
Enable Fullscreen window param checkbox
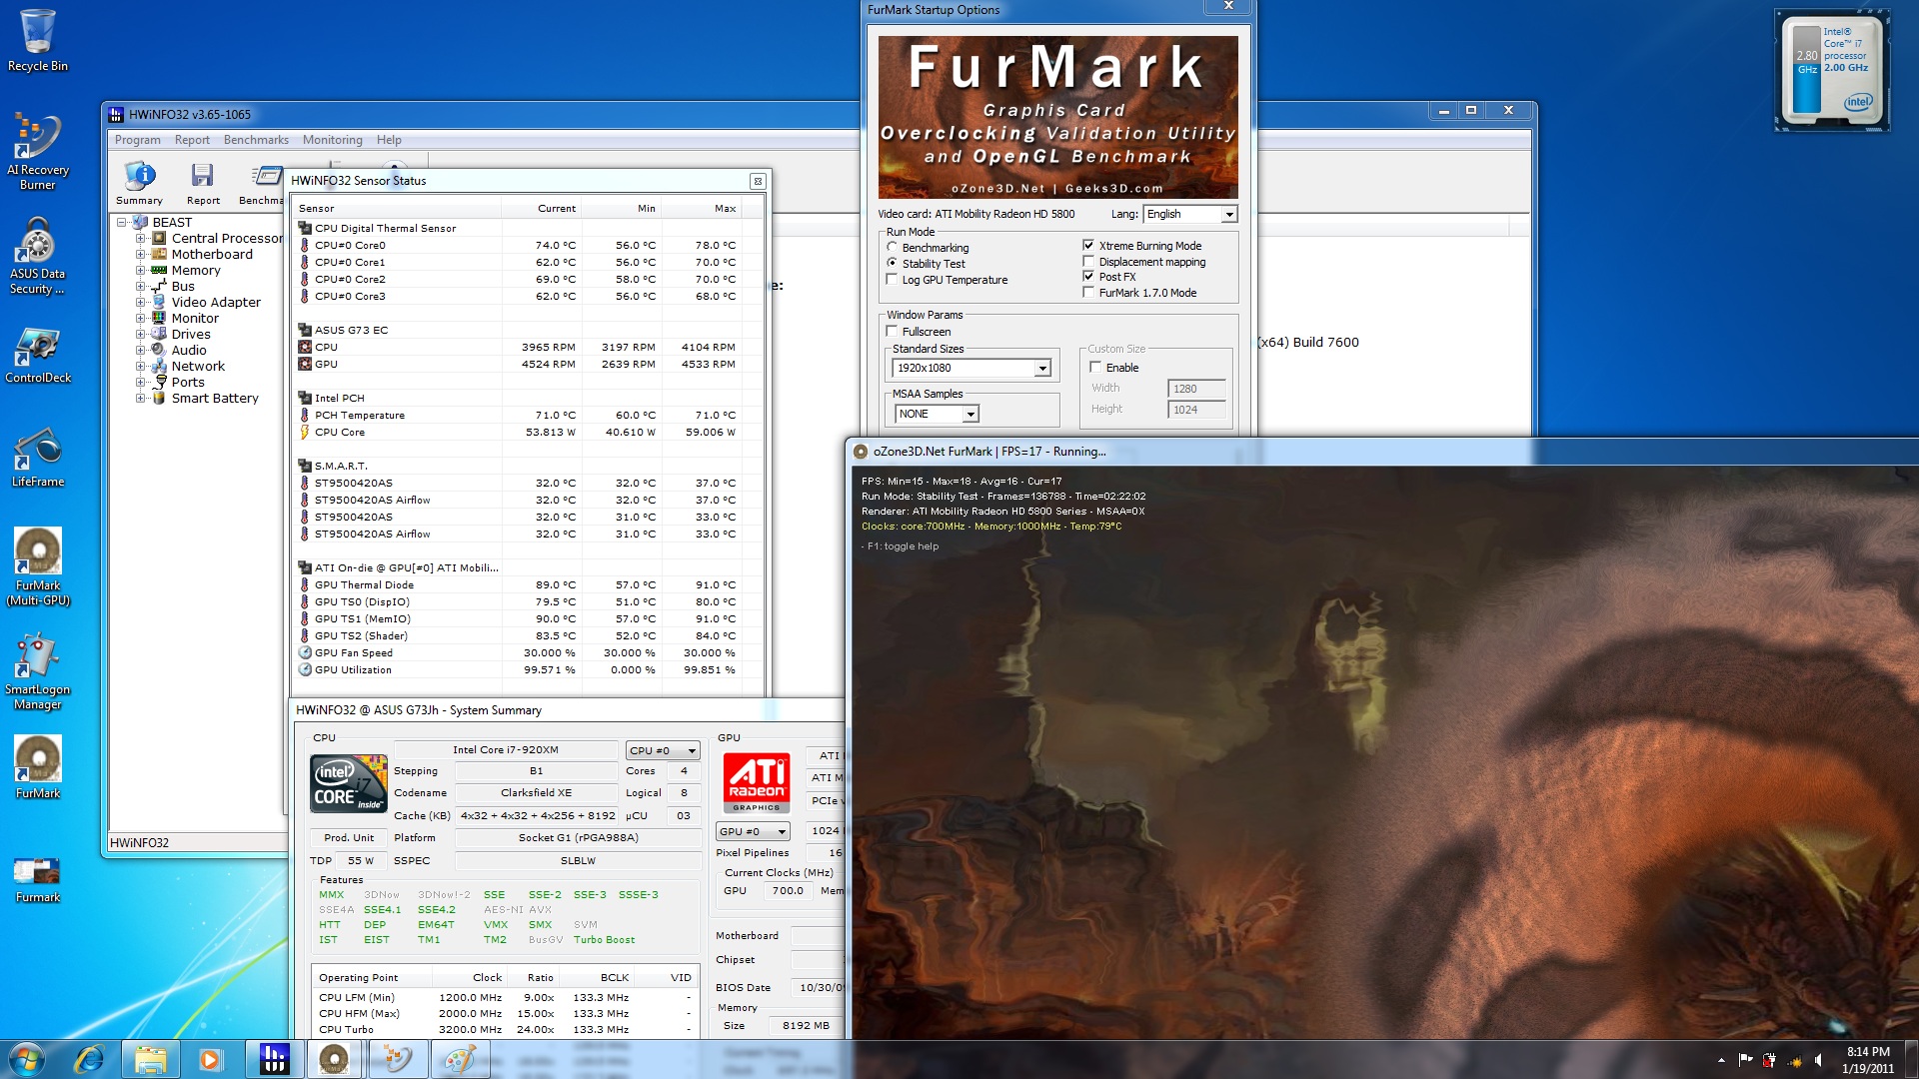click(892, 331)
